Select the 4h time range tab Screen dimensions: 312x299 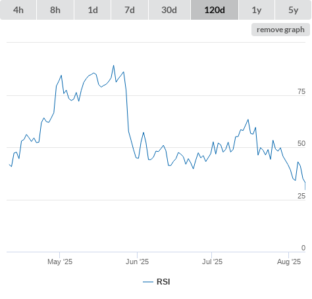[x=18, y=10]
